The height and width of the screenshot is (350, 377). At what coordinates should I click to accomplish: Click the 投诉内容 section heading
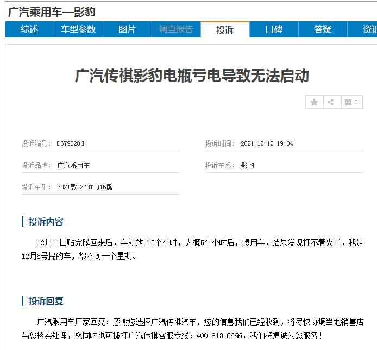[x=46, y=222]
